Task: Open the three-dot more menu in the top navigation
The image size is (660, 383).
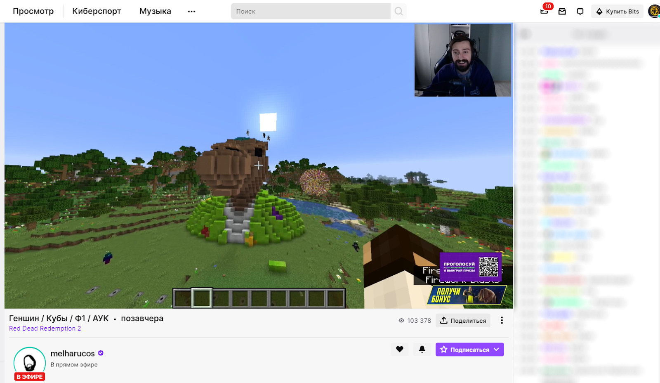Action: point(191,12)
